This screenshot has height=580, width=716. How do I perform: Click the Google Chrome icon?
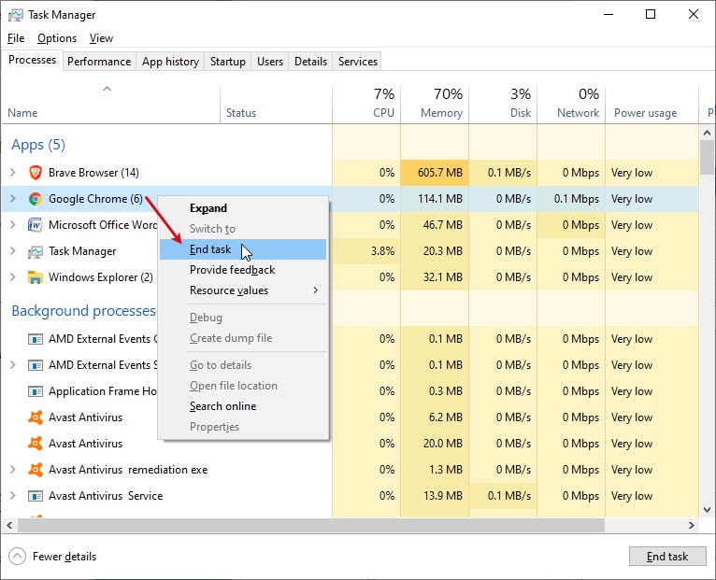(36, 199)
